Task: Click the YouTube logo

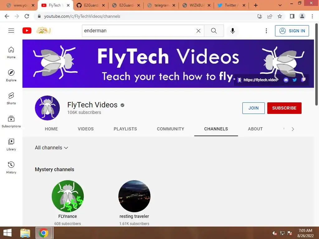Action: (27, 31)
